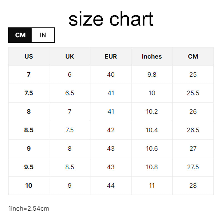Select US size 8 row label
Image resolution: width=222 pixels, height=222 pixels.
click(29, 112)
